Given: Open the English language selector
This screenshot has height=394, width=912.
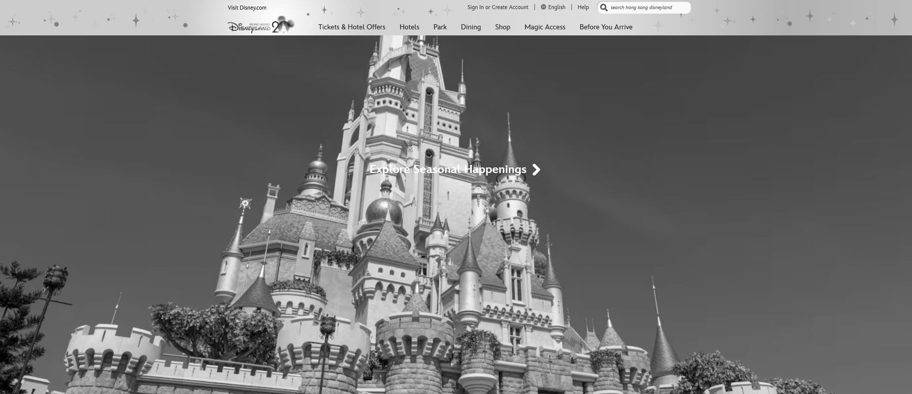Looking at the screenshot, I should pos(556,7).
